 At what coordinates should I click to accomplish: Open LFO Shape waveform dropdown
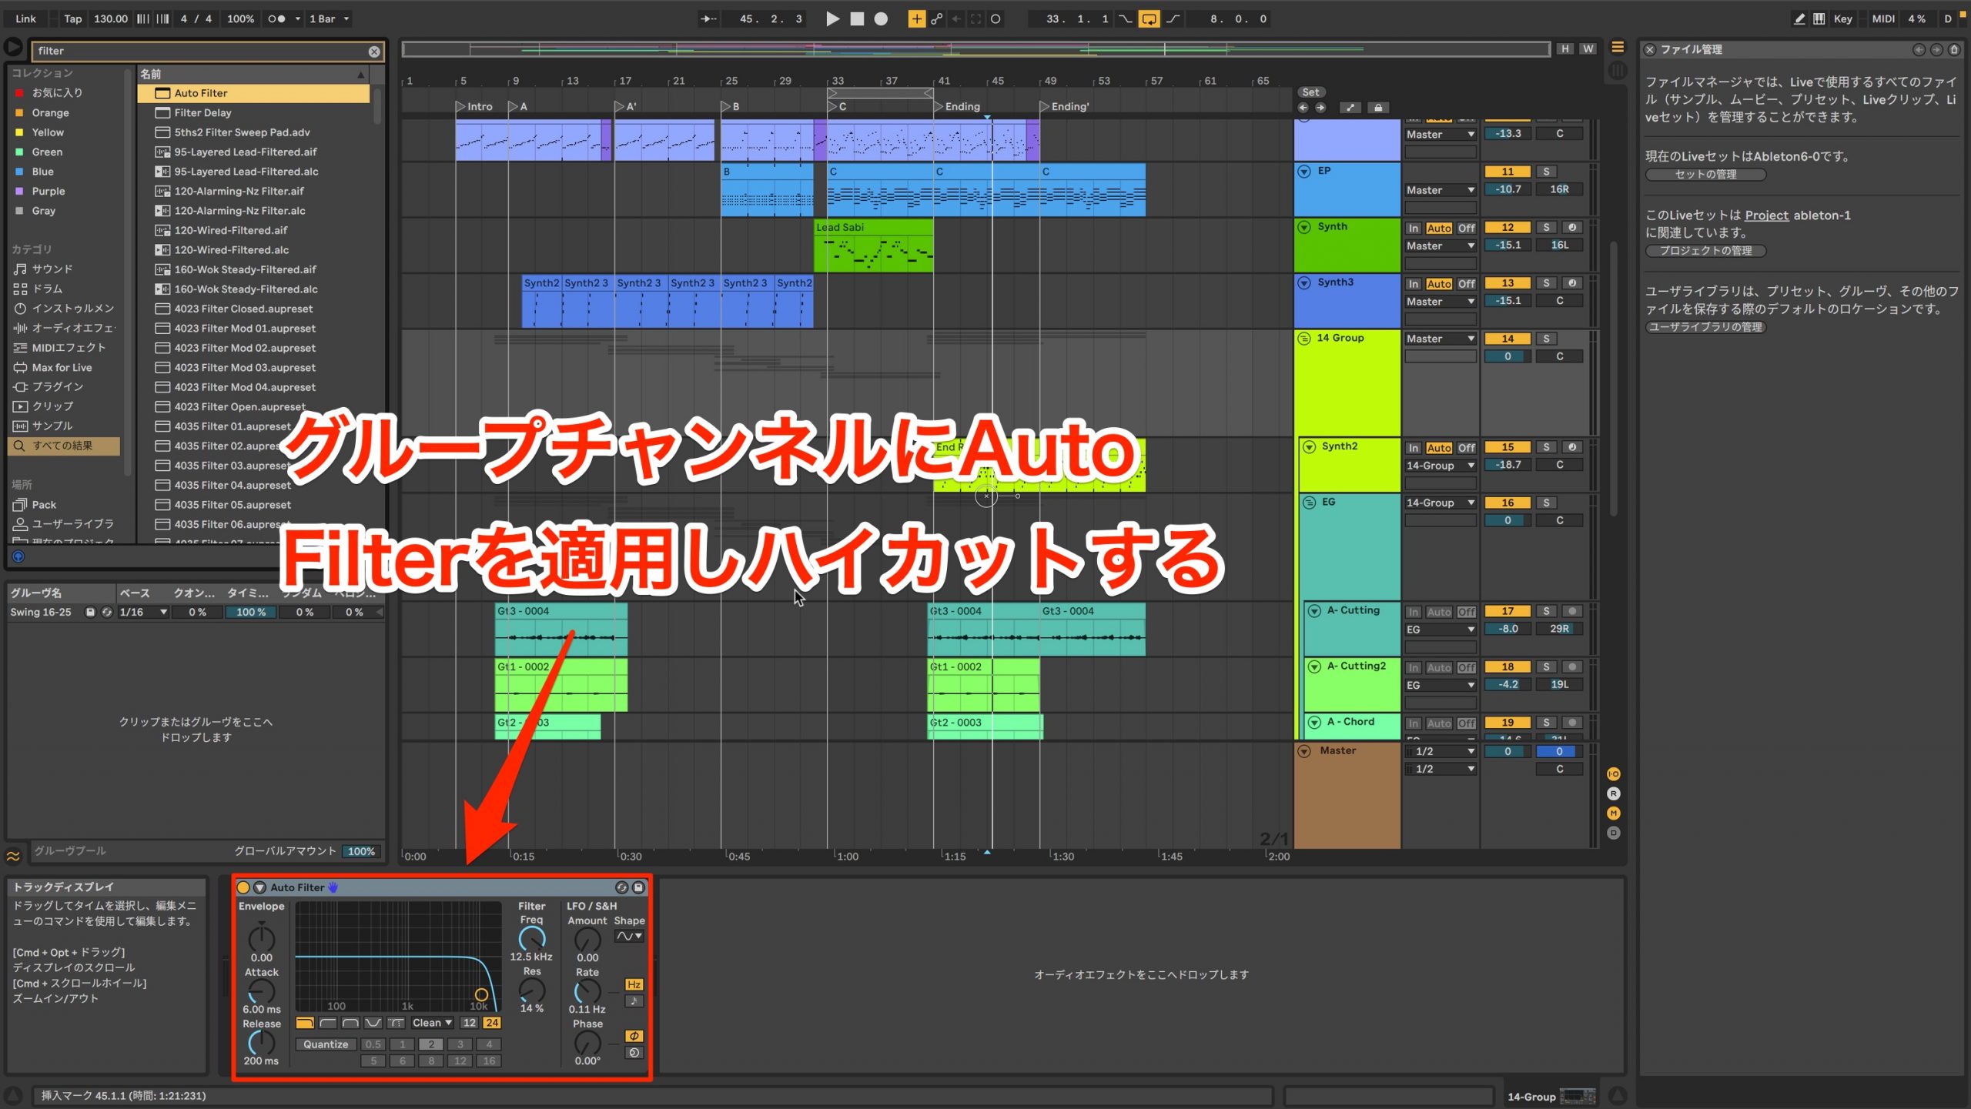click(629, 937)
